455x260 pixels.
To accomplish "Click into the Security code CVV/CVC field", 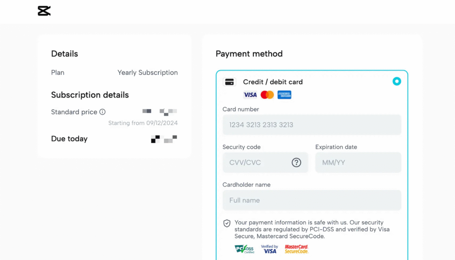I will [258, 162].
